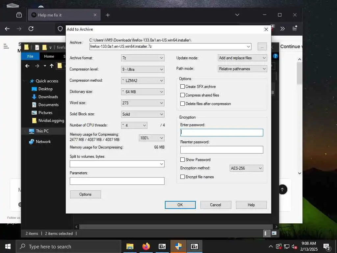The height and width of the screenshot is (253, 337).
Task: Show hidden system tray icons
Action: pos(271,246)
